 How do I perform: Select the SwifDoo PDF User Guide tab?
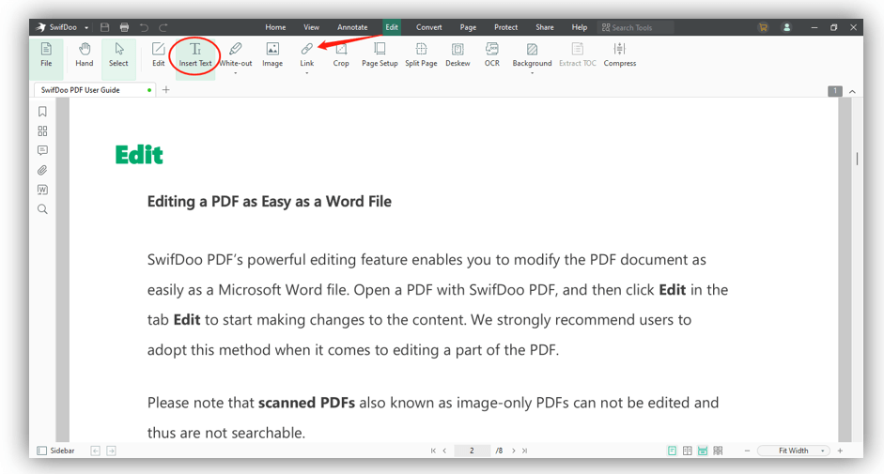94,89
